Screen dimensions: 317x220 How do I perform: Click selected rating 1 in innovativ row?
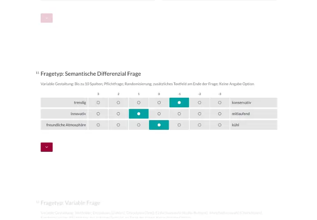pyautogui.click(x=139, y=114)
